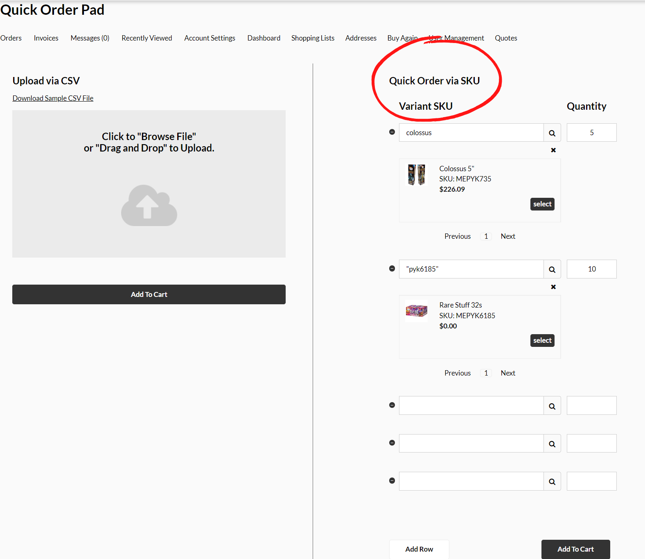Close the Colossus 5" search results
This screenshot has width=645, height=559.
click(x=553, y=150)
